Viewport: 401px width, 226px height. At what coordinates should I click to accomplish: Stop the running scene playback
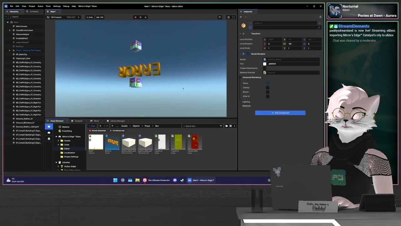click(x=135, y=17)
